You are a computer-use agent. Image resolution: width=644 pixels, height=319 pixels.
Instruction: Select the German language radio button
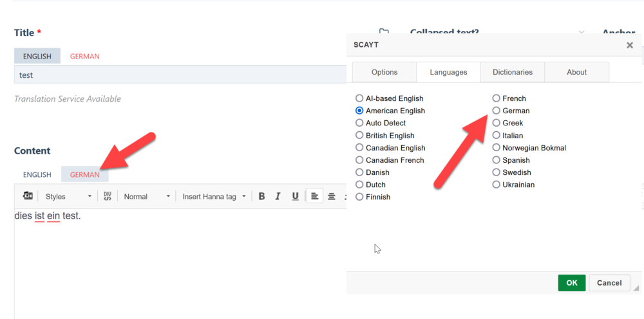click(x=496, y=111)
